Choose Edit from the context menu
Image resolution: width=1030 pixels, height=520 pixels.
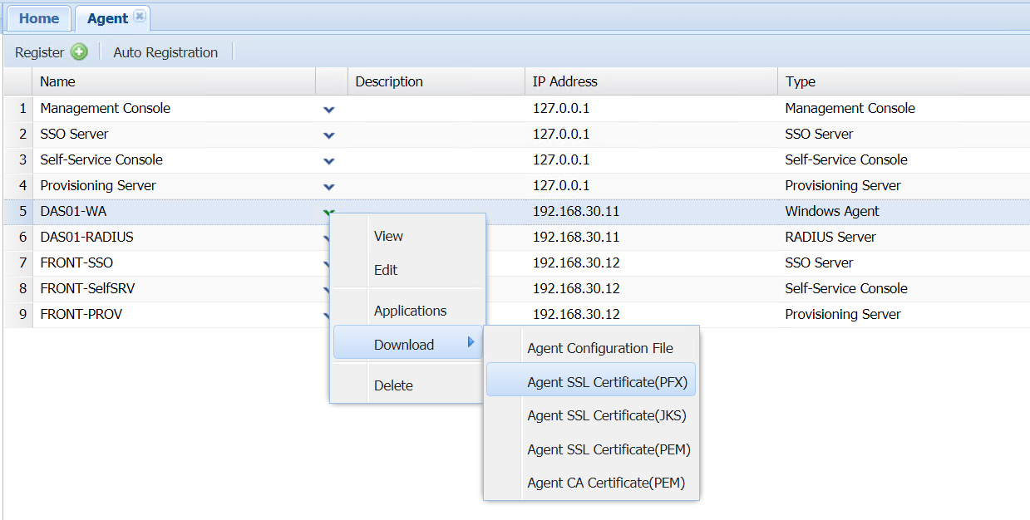386,270
